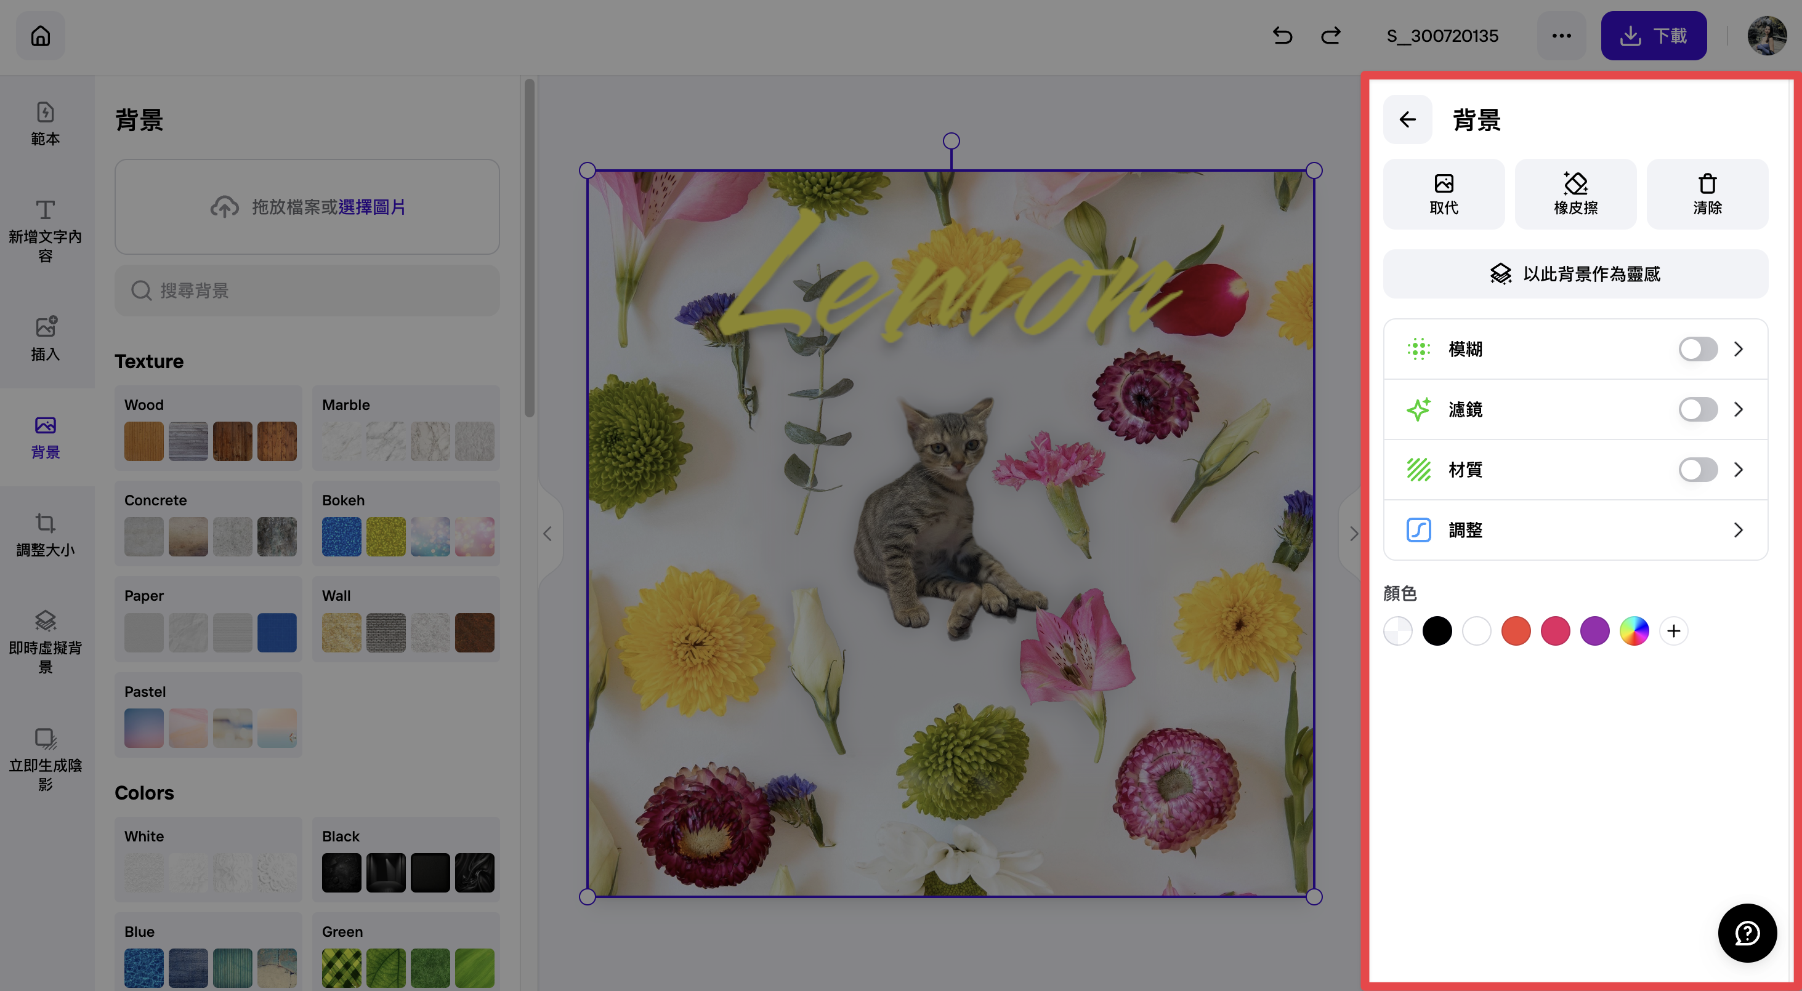Click the rotation handle above the canvas image
This screenshot has width=1802, height=991.
coord(951,142)
